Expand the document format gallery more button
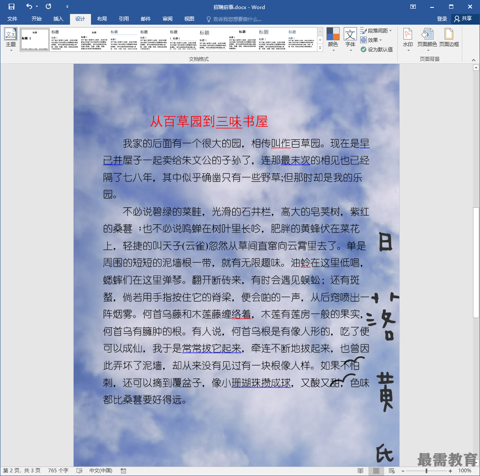480x476 pixels. pyautogui.click(x=320, y=48)
